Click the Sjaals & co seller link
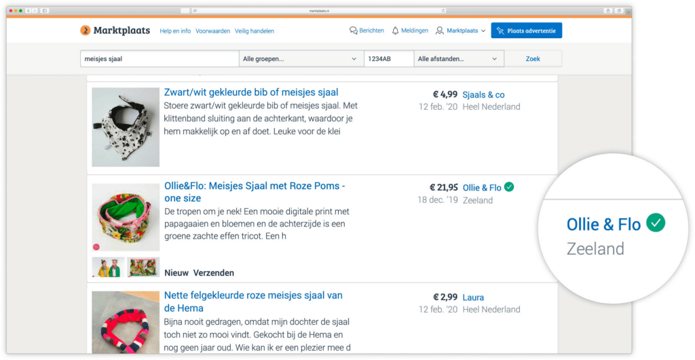Image resolution: width=695 pixels, height=360 pixels. tap(483, 95)
